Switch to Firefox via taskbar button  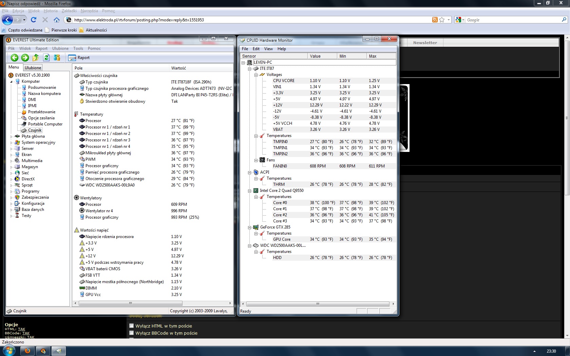pos(27,351)
